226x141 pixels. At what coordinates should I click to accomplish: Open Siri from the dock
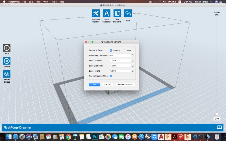[x=29, y=137]
